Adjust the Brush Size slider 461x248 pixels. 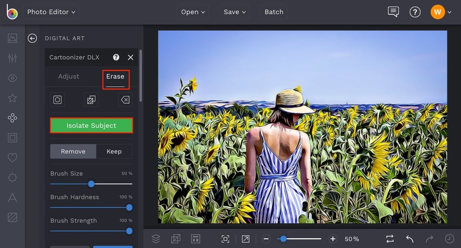[91, 184]
